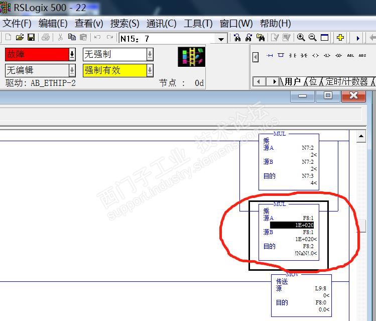The width and height of the screenshot is (376, 321).
Task: Click the N7:3 destination address
Action: click(307, 176)
